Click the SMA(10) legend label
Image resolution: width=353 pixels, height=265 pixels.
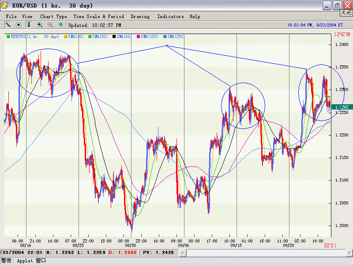[75, 37]
